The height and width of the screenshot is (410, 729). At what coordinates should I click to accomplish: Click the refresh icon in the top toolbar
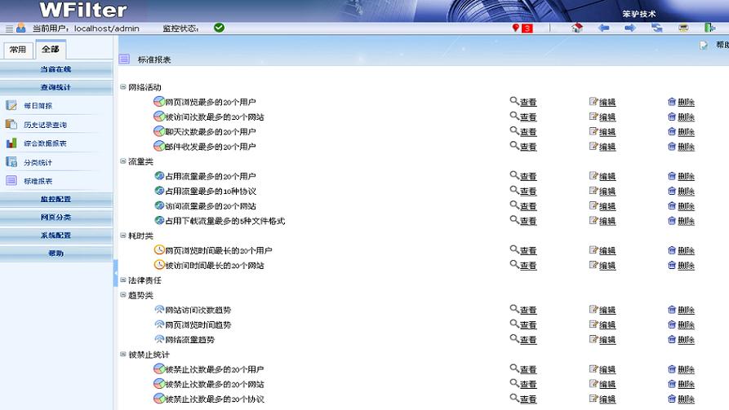pos(656,28)
